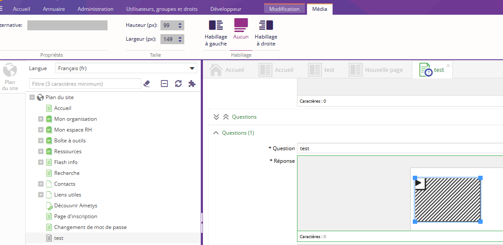Collapse the Questions (1) section

coord(216,133)
